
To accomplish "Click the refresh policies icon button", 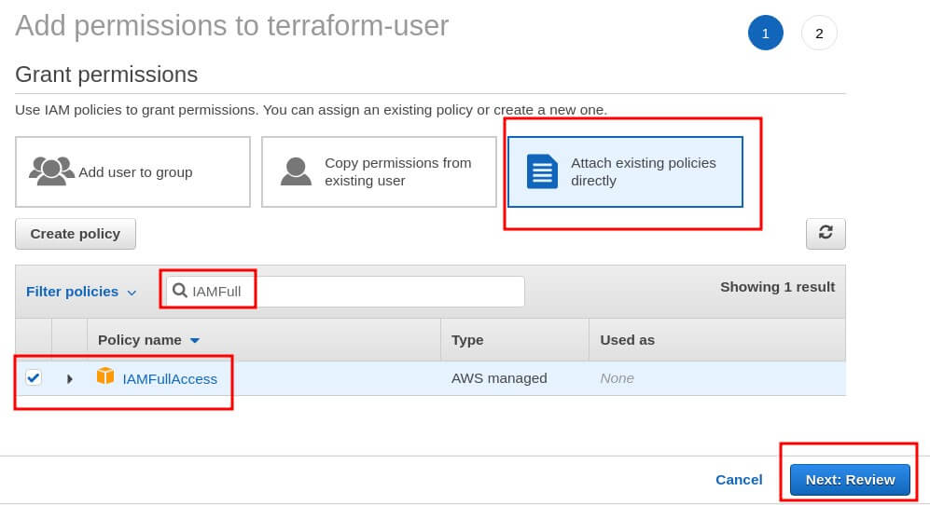I will point(826,233).
